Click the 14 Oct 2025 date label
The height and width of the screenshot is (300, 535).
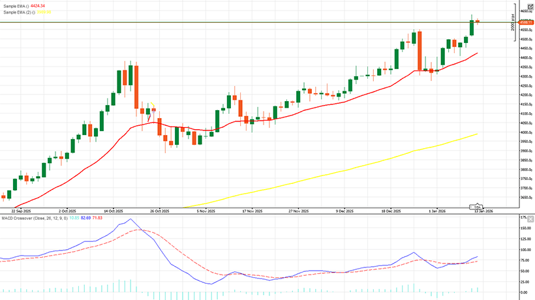[x=116, y=211]
